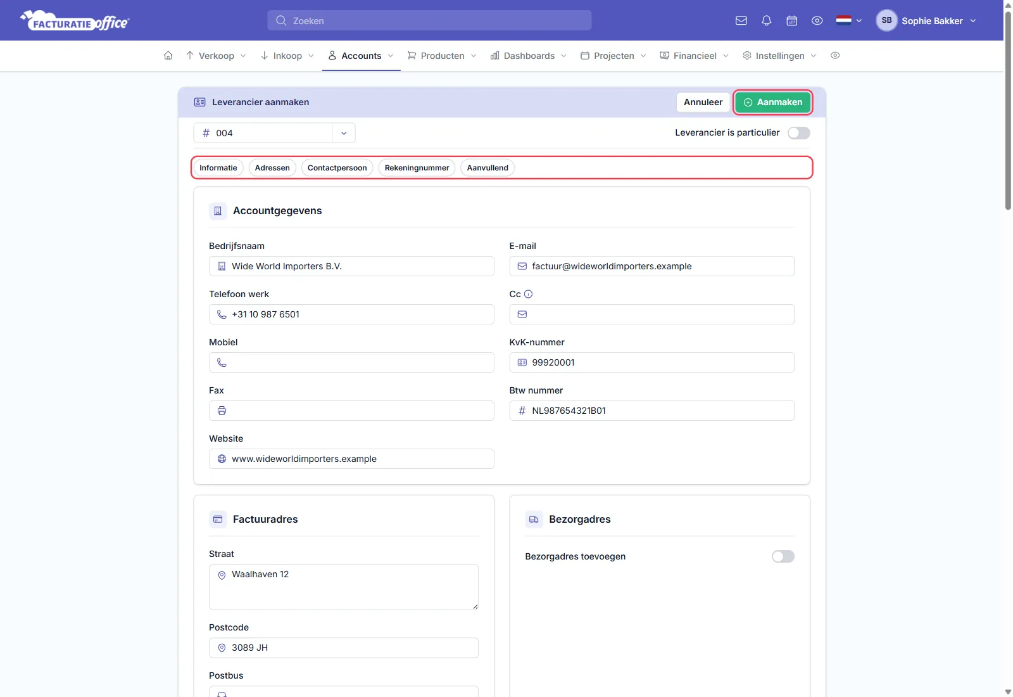Click the Annuleer button
1013x697 pixels.
pos(703,102)
